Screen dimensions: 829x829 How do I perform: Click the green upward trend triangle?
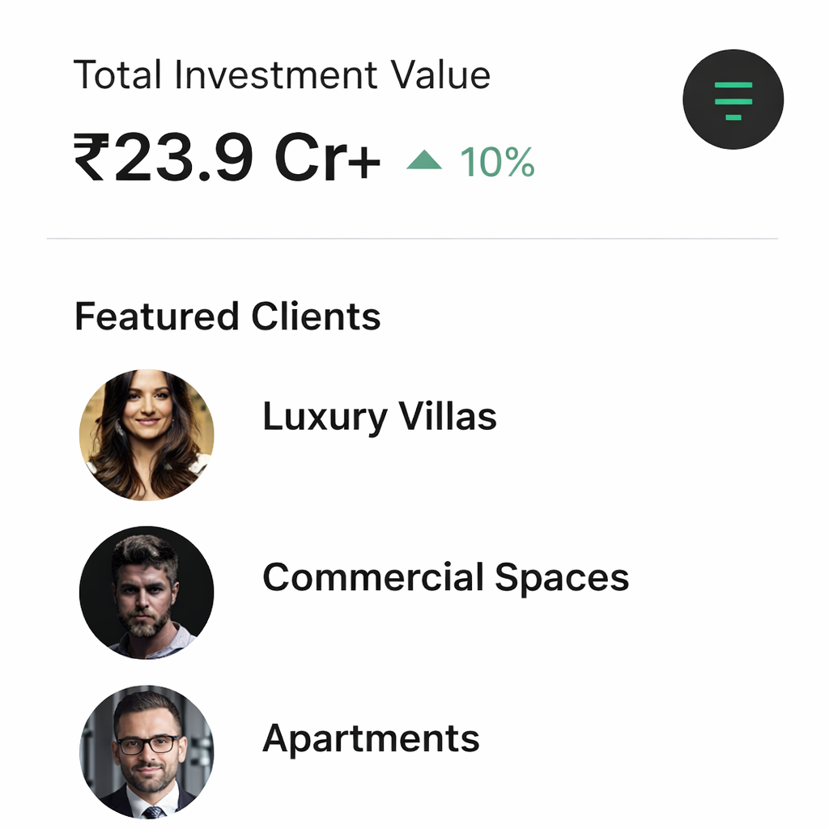pyautogui.click(x=424, y=161)
